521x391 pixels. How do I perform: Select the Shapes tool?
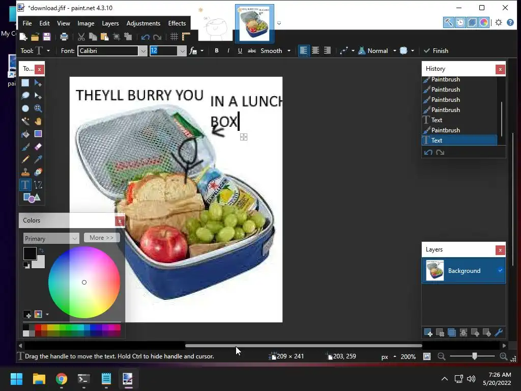tap(32, 198)
